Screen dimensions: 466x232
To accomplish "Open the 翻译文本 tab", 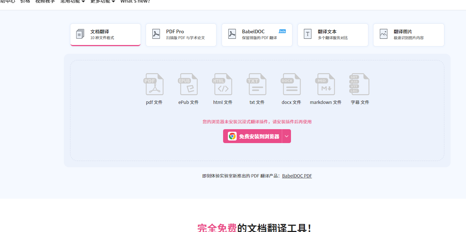I will pyautogui.click(x=333, y=35).
